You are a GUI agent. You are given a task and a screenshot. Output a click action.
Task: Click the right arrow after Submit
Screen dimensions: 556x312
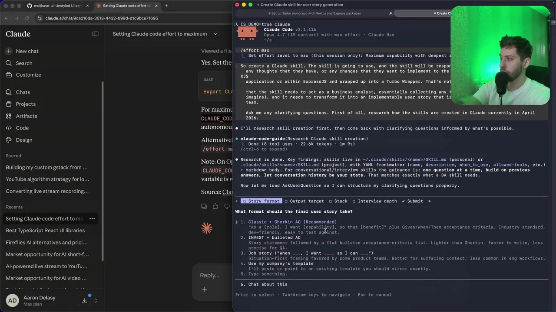pyautogui.click(x=429, y=201)
